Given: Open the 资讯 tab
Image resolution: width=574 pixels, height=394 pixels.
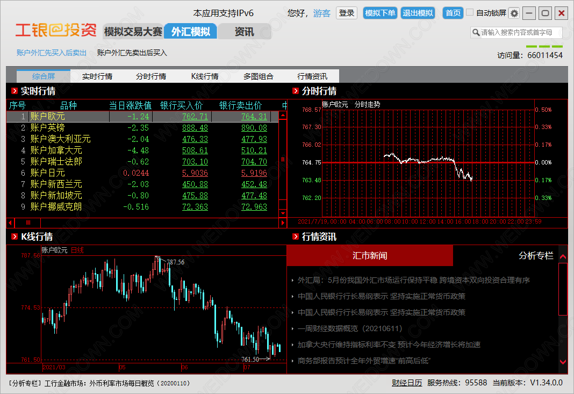Looking at the screenshot, I should (244, 32).
